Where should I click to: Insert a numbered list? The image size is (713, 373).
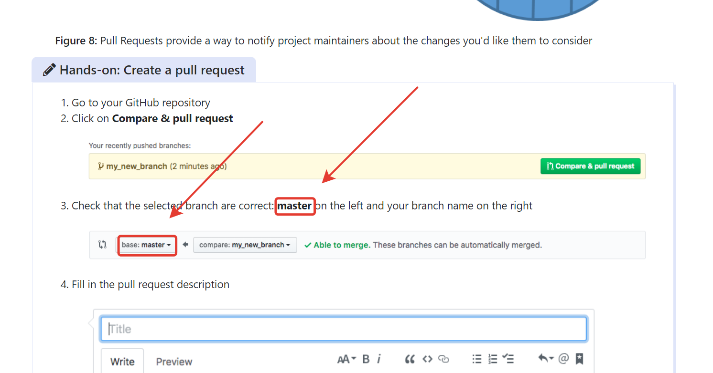tap(492, 359)
